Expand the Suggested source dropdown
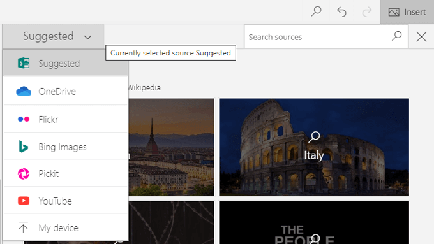Viewport: 434px width, 244px height. 54,36
